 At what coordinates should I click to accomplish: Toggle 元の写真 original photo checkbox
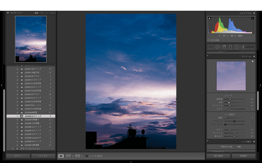(x=209, y=40)
